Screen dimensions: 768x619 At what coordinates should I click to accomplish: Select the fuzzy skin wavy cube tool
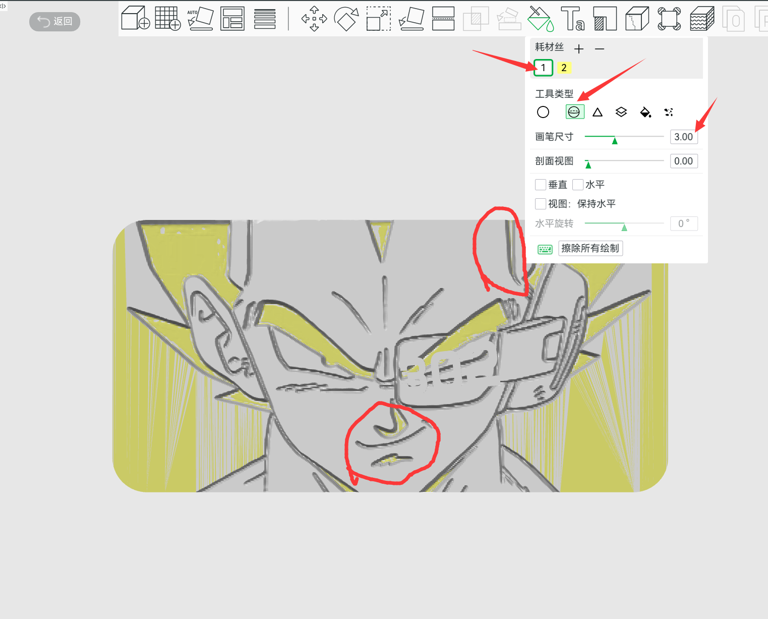tap(701, 19)
